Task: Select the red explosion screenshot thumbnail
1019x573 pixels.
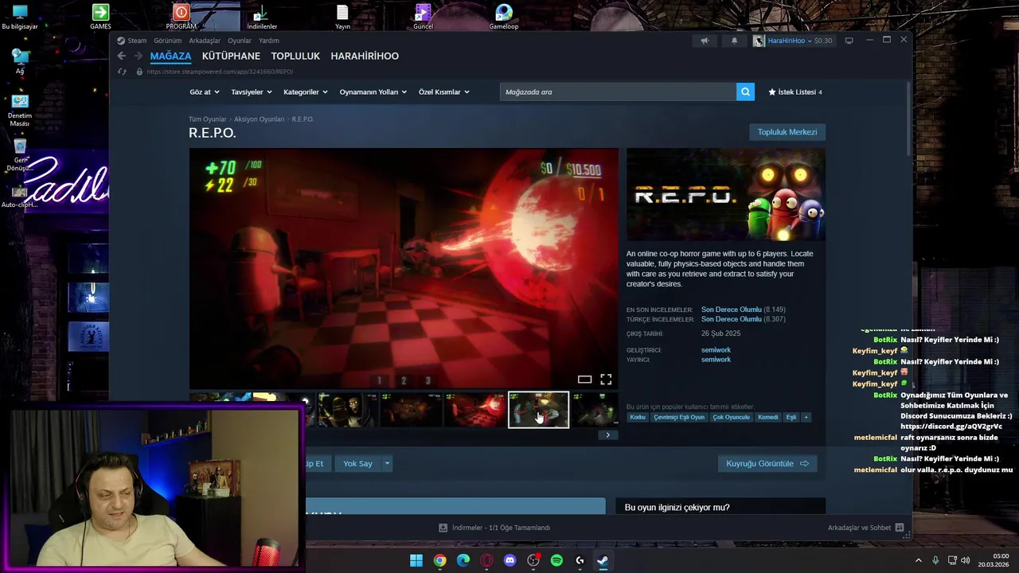Action: [474, 410]
